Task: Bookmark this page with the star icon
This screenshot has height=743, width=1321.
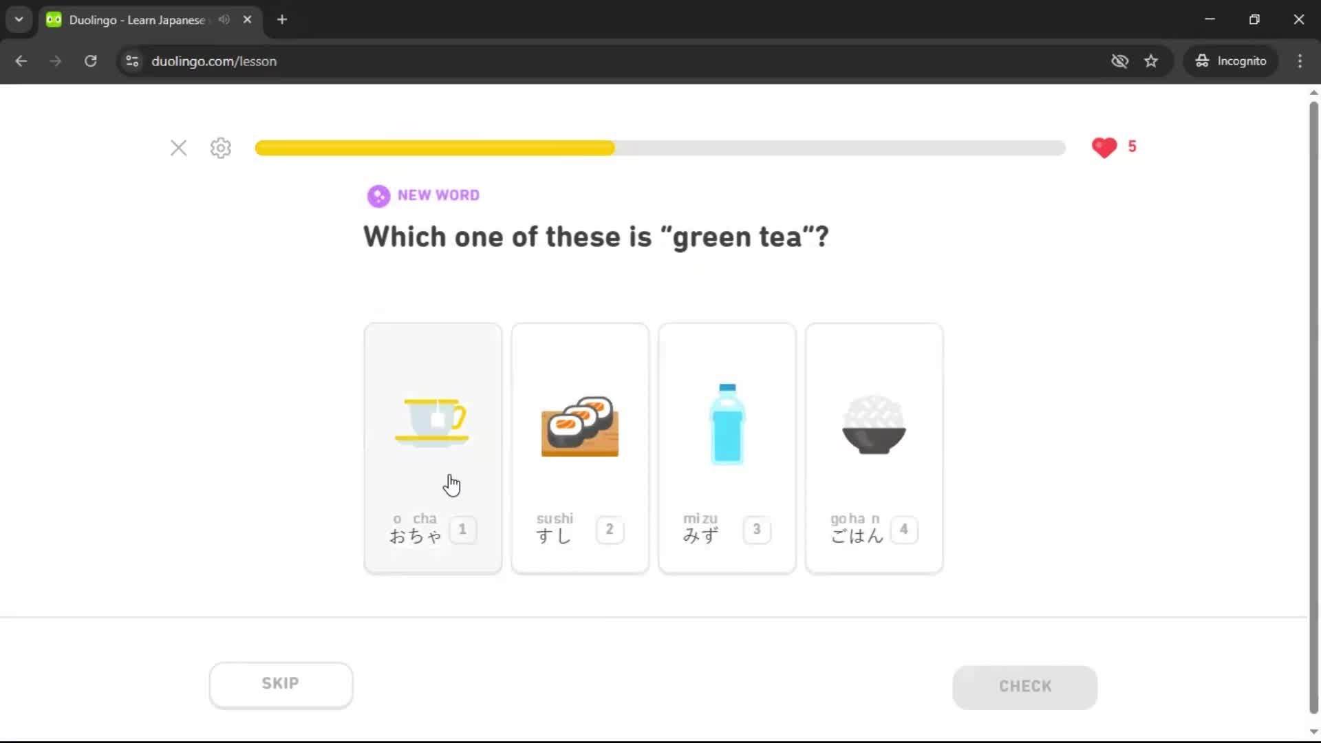Action: pos(1151,61)
